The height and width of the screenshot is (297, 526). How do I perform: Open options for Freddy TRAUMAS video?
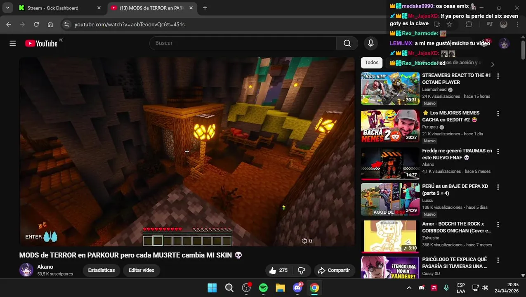click(x=498, y=151)
